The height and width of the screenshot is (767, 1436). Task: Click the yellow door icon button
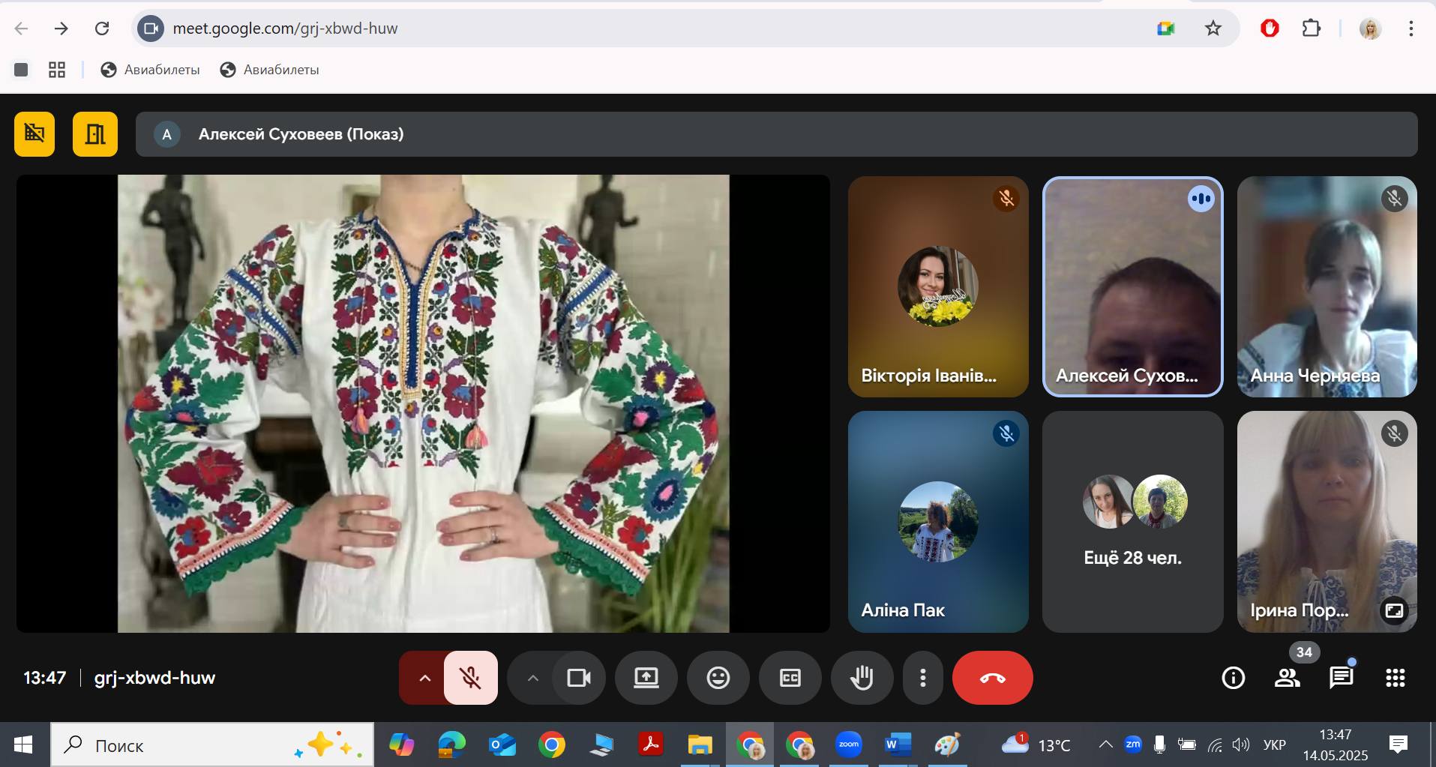point(95,134)
